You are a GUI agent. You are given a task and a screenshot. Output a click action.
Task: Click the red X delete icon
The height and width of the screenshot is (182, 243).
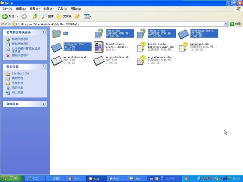(8, 55)
